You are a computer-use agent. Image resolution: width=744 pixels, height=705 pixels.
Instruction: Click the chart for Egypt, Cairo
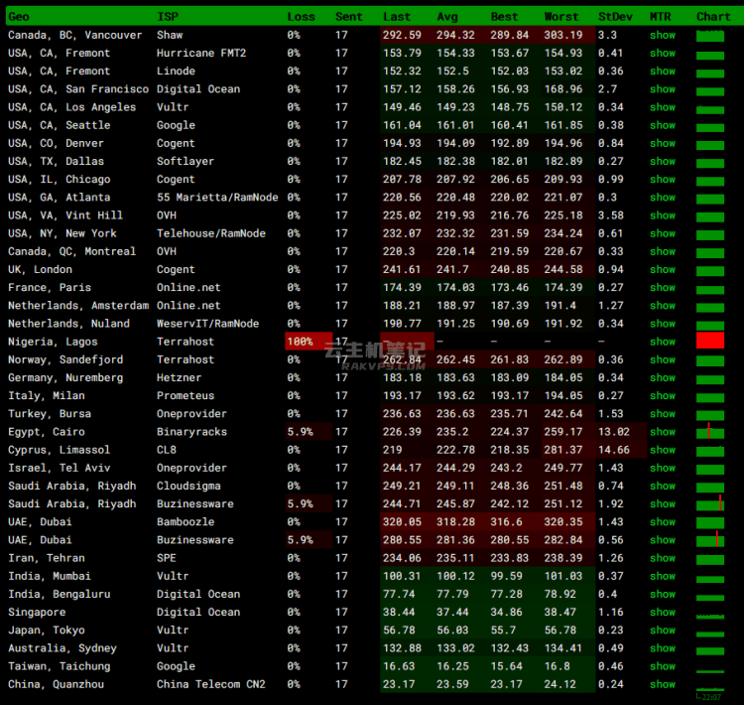click(x=710, y=431)
